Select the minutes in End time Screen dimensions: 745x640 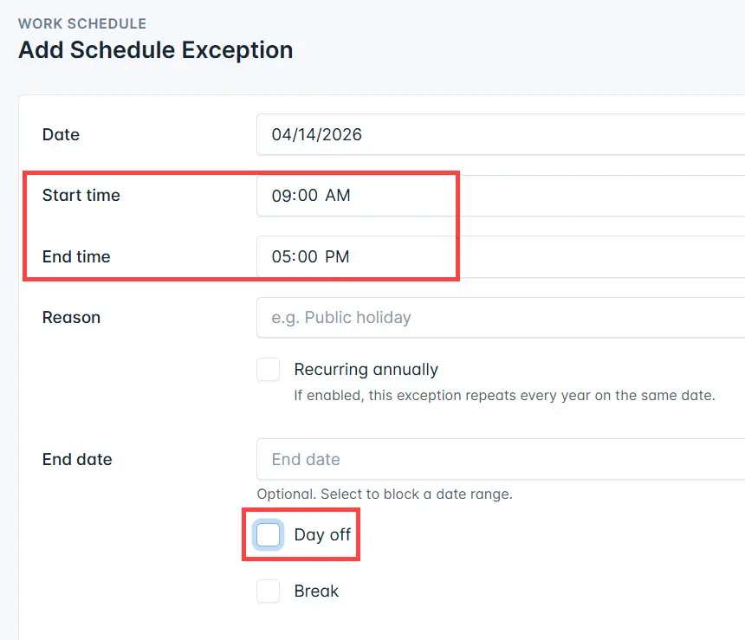[308, 256]
